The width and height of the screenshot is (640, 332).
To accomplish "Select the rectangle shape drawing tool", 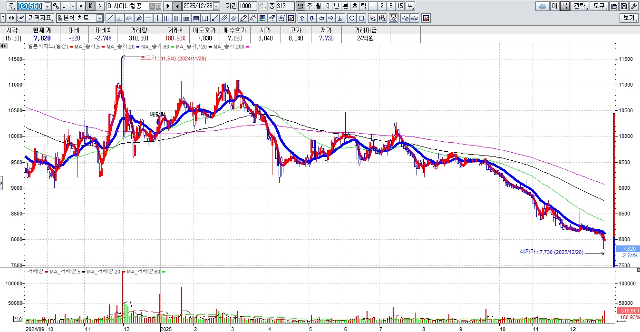I will tap(361, 18).
